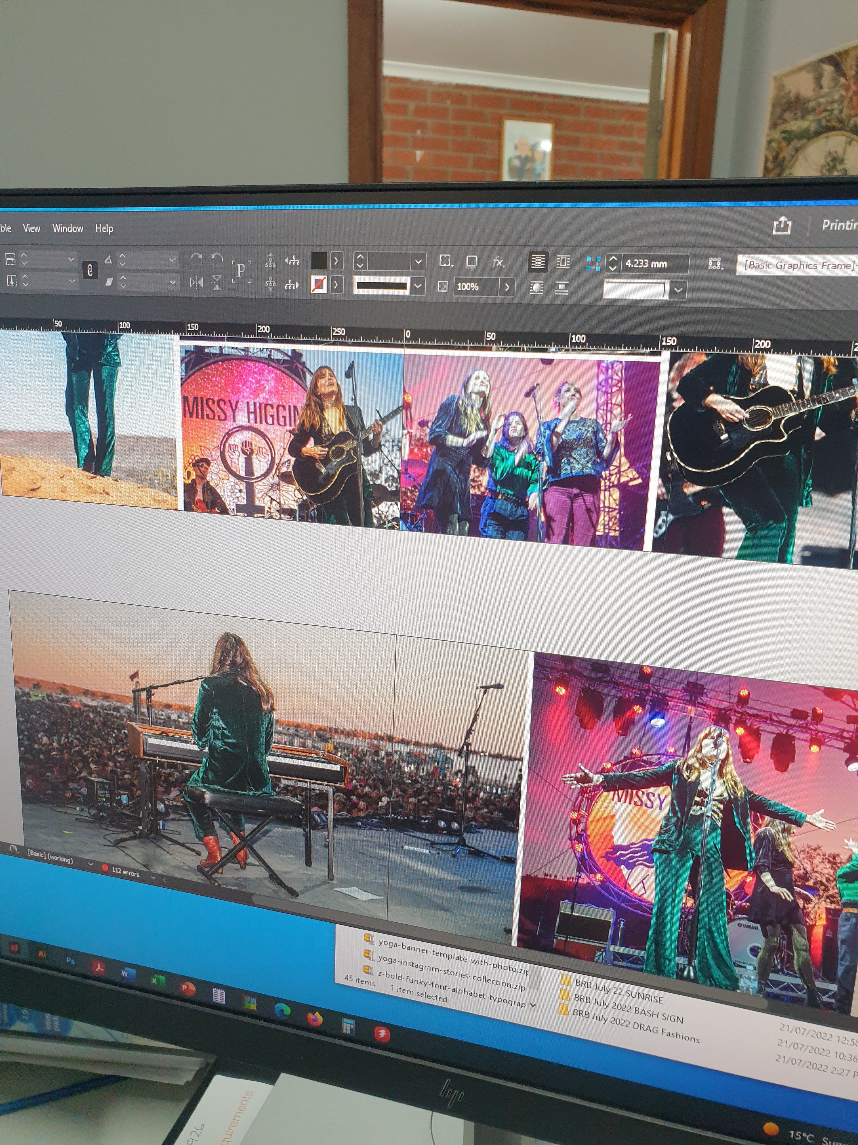Open the Window menu
The height and width of the screenshot is (1145, 858).
68,228
